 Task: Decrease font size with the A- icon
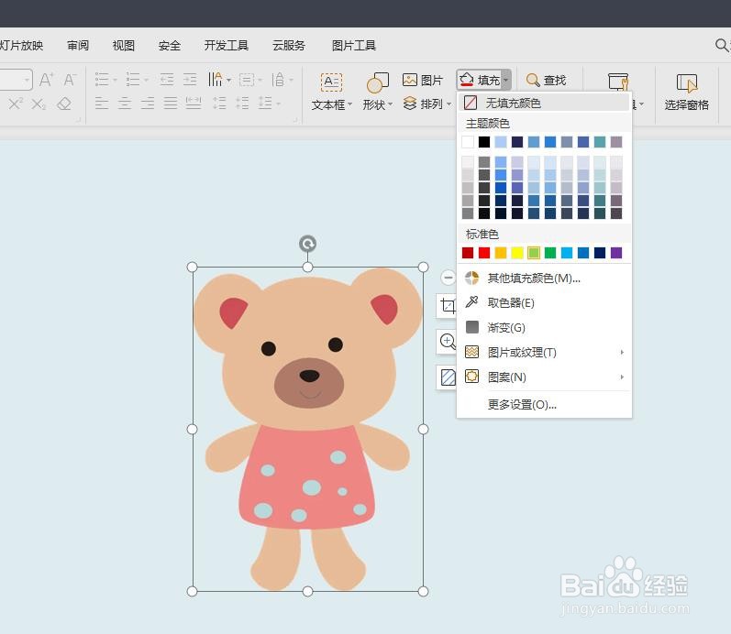[70, 80]
